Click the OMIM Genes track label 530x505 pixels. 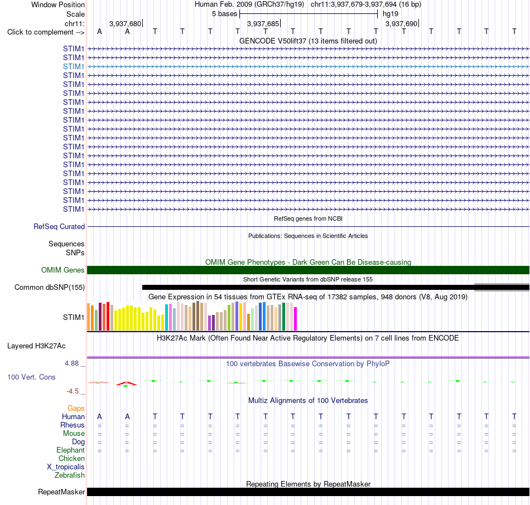[x=62, y=270]
